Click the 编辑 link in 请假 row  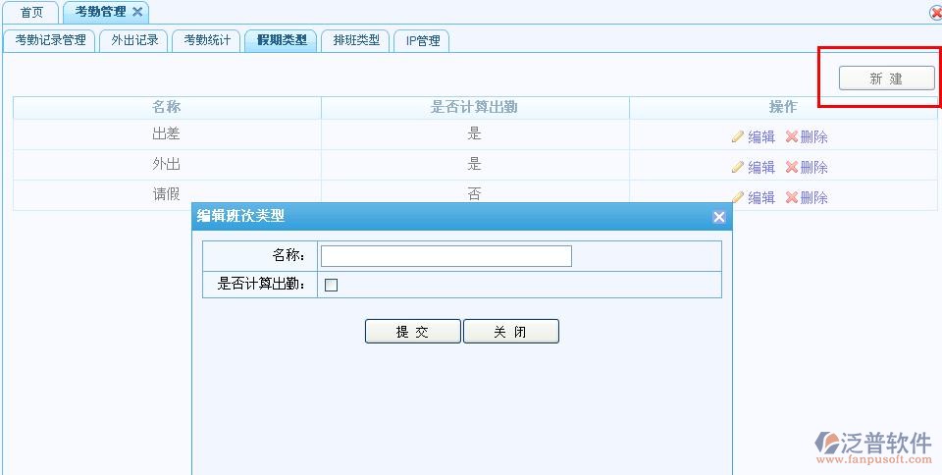coord(761,197)
